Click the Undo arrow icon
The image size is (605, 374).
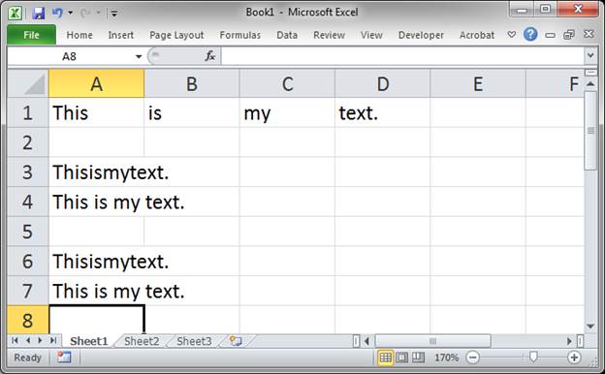pos(57,13)
